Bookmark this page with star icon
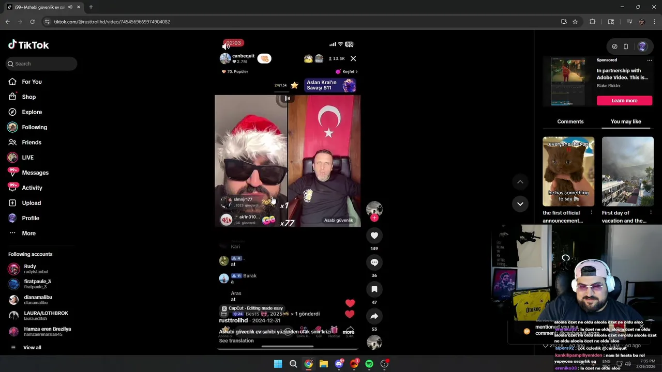The image size is (662, 372). pyautogui.click(x=575, y=22)
